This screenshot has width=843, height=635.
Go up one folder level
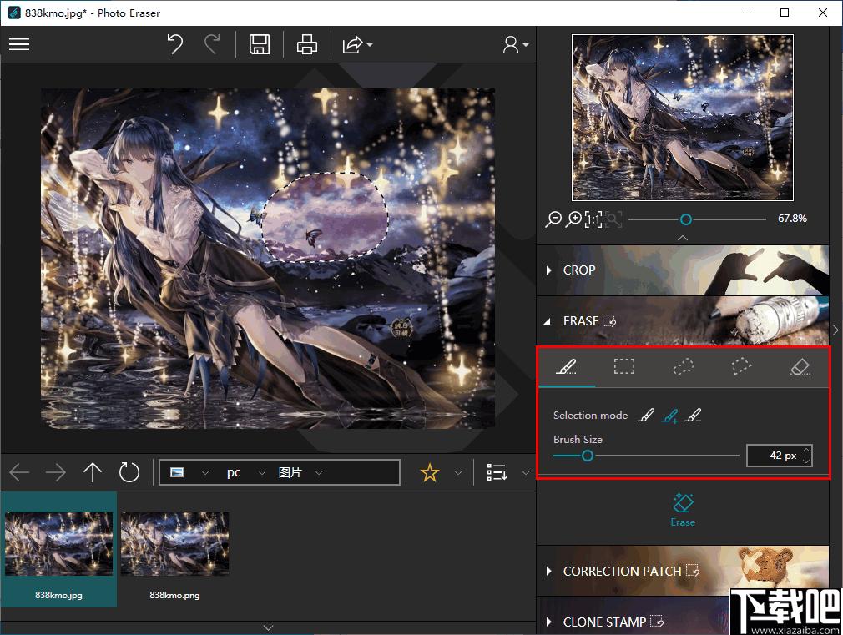[x=93, y=472]
